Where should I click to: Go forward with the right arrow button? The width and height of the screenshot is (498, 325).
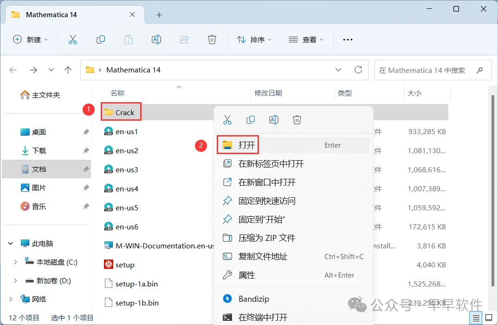click(x=33, y=70)
